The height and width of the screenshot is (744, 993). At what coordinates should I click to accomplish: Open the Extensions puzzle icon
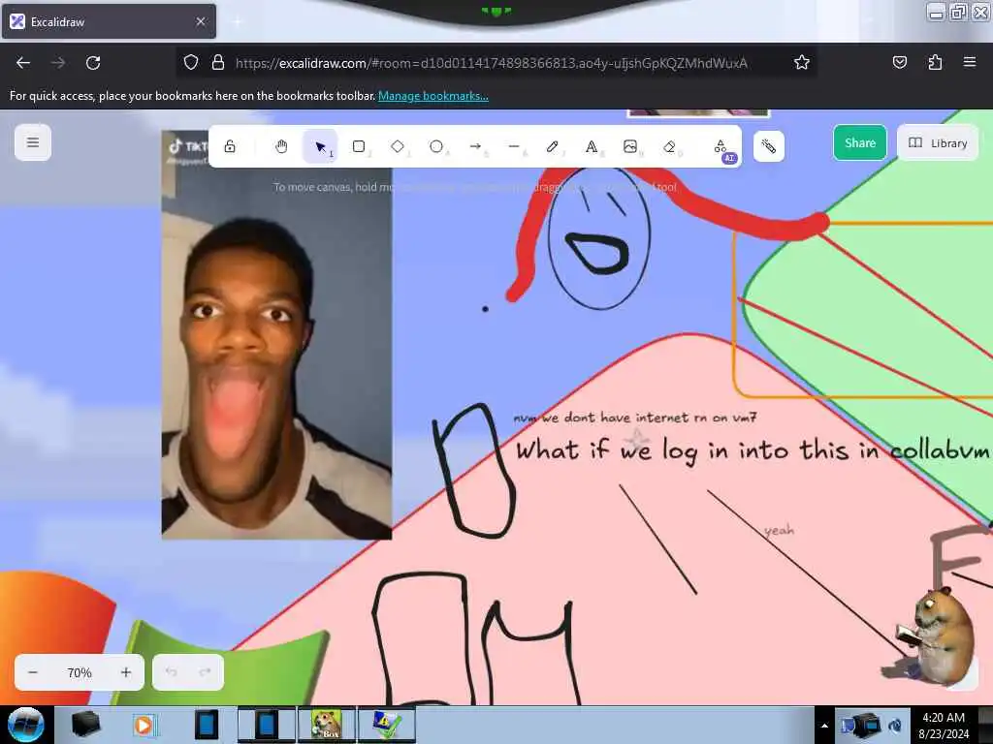coord(935,62)
